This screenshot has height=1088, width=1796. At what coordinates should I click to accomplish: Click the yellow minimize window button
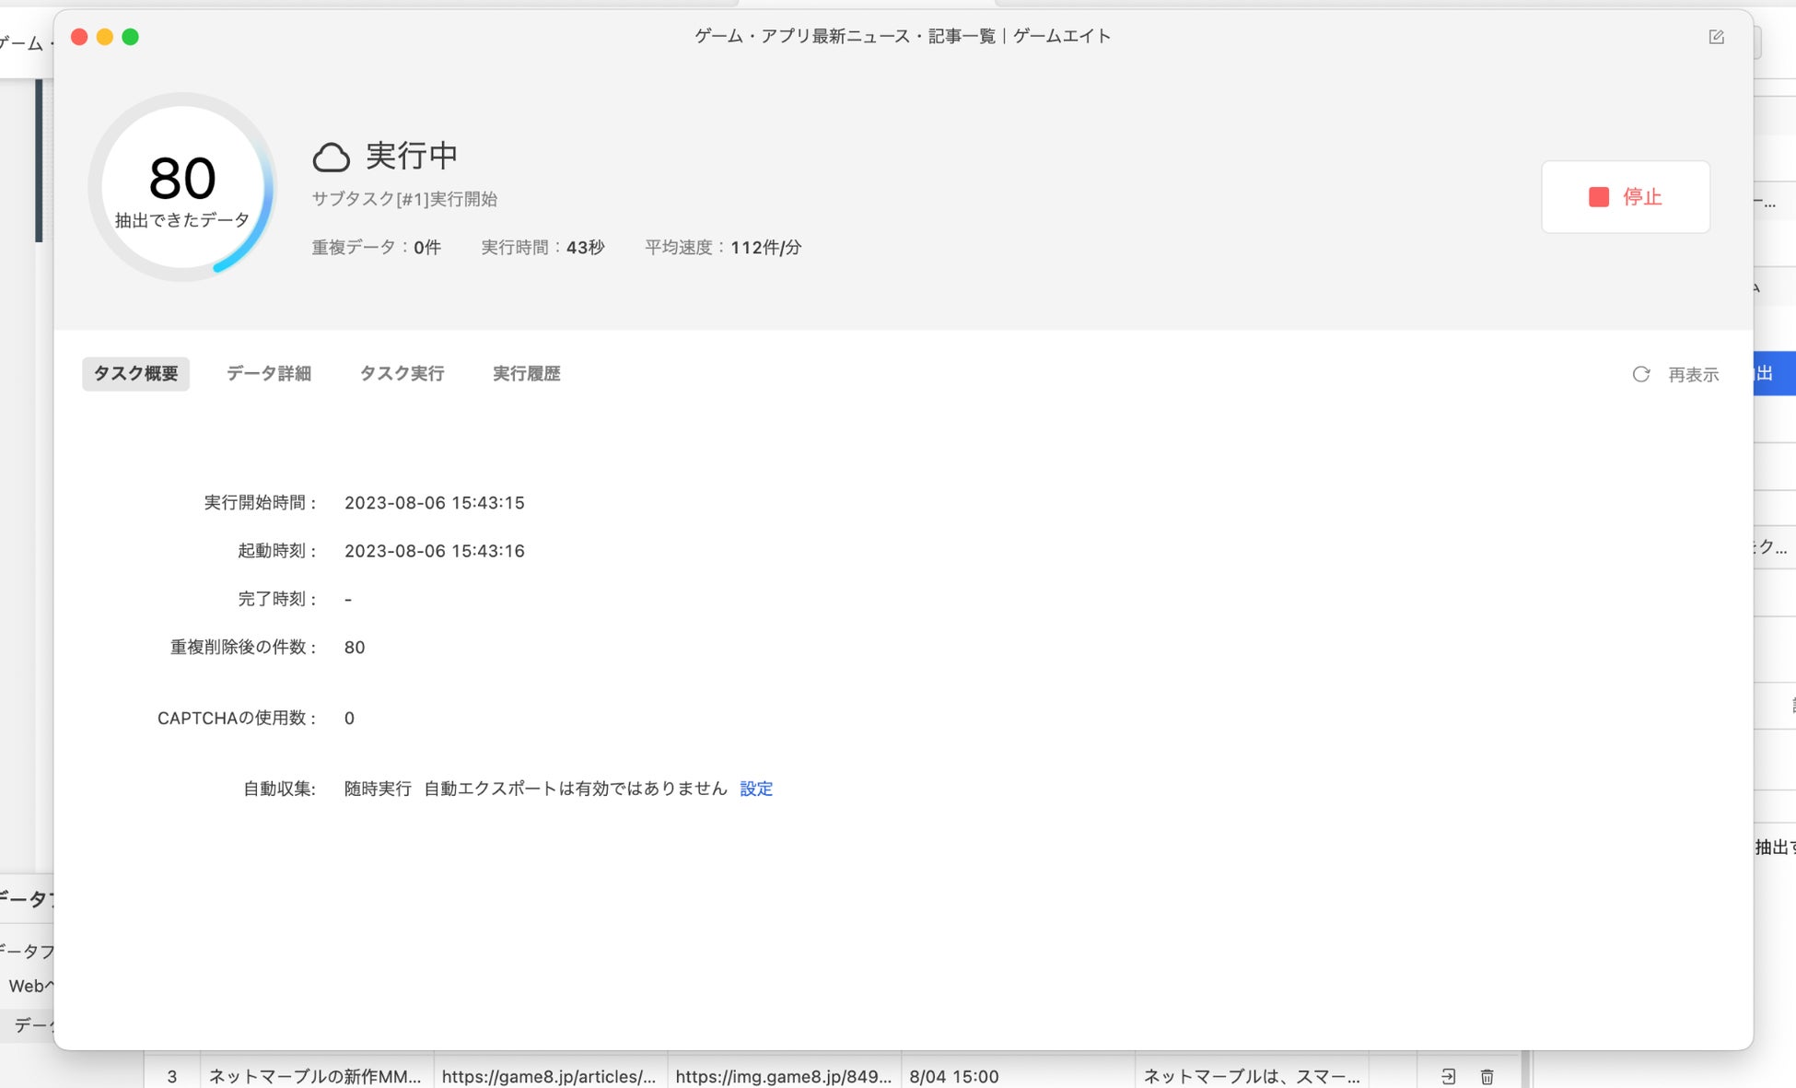[x=105, y=37]
